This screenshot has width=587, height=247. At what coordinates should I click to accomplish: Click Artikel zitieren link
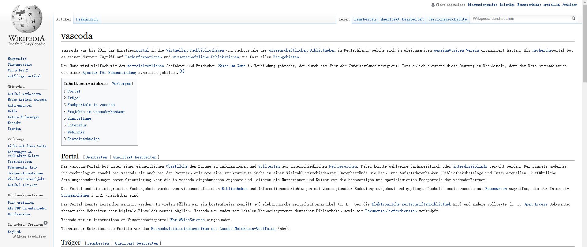point(23,185)
